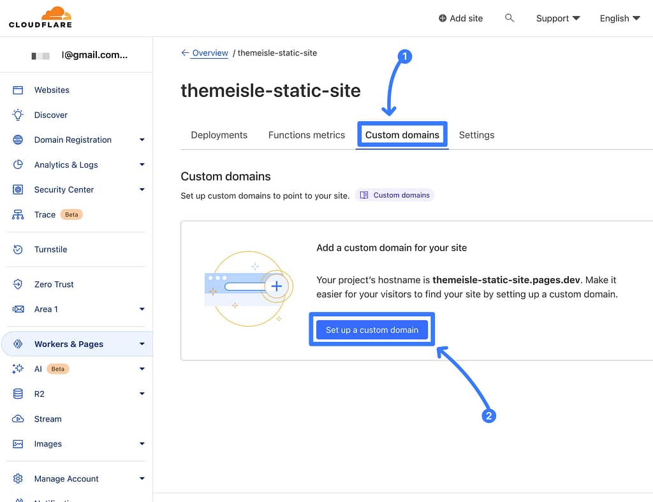Click the Beta badge next to AI

pos(58,369)
